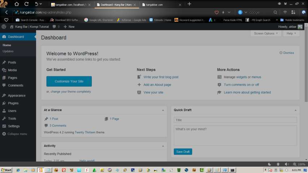Viewport: 308px width, 173px height.
Task: Open the search engine selector dropdown
Action: 246,12
